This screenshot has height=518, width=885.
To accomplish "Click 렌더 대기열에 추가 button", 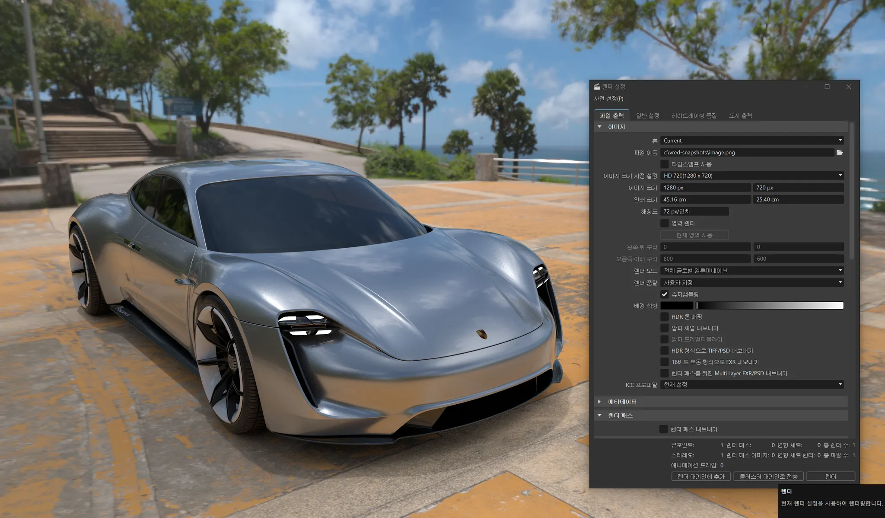I will [x=701, y=476].
